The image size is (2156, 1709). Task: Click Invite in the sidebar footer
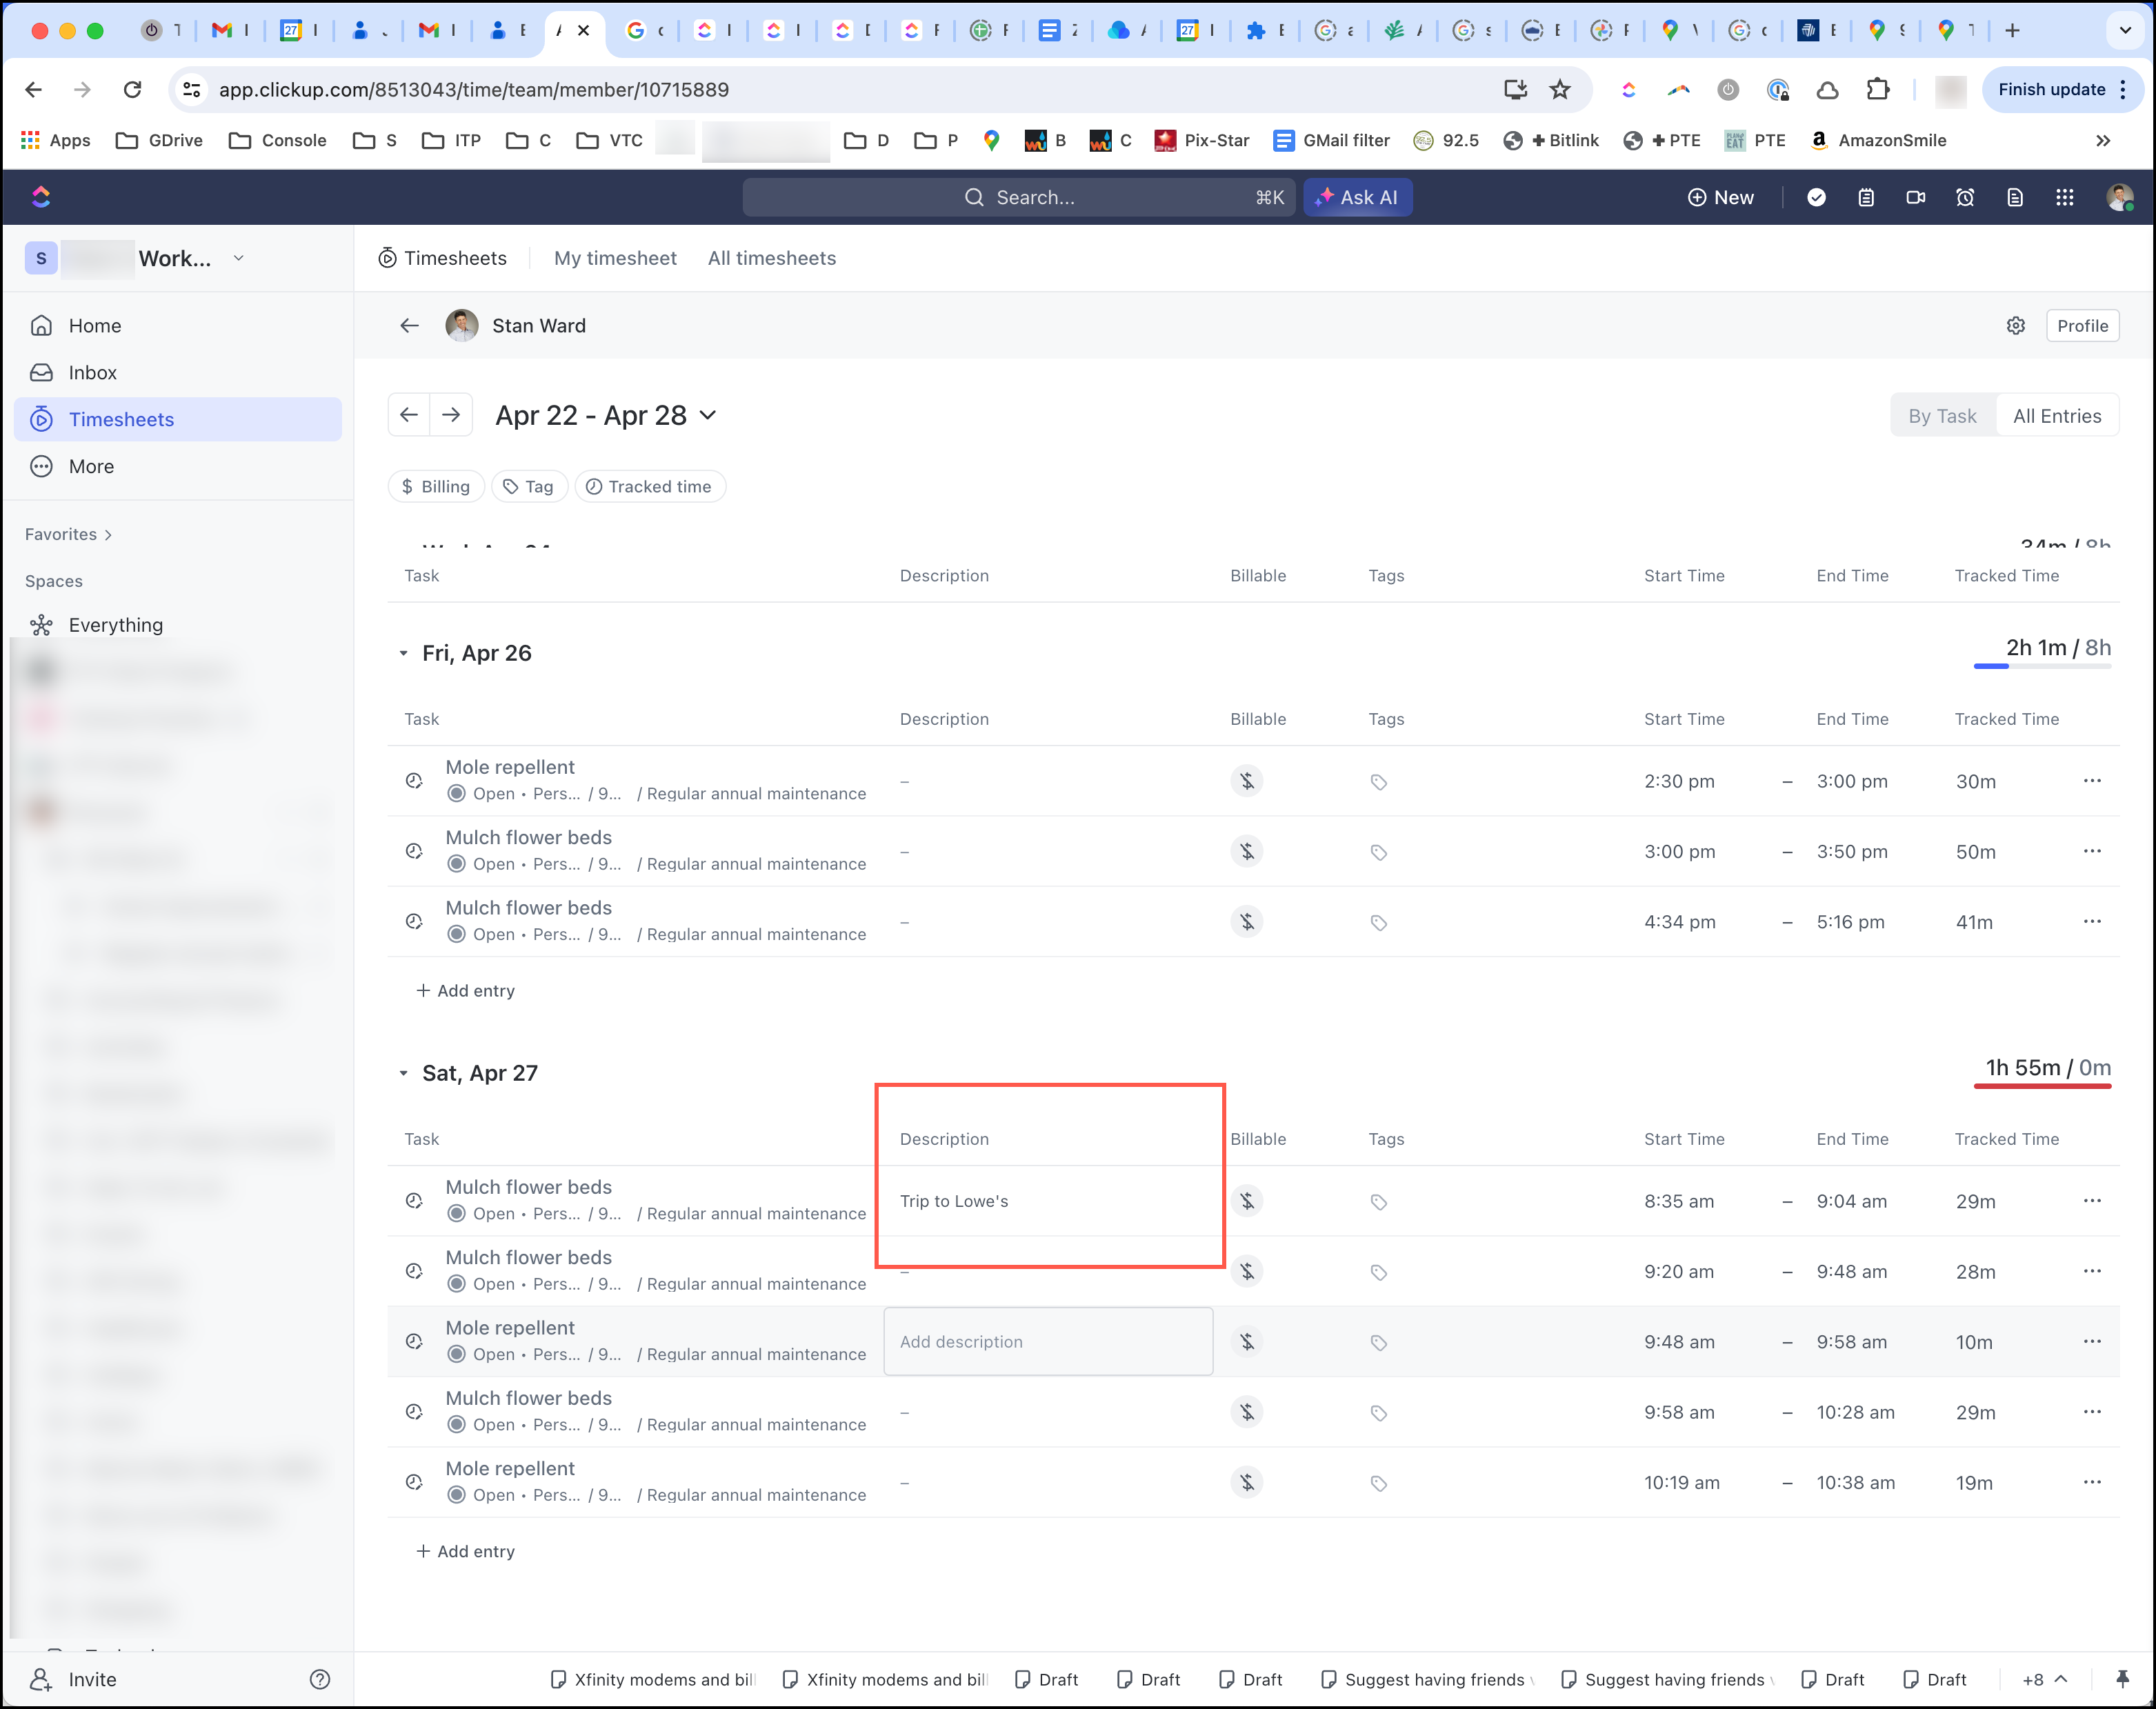(x=72, y=1679)
